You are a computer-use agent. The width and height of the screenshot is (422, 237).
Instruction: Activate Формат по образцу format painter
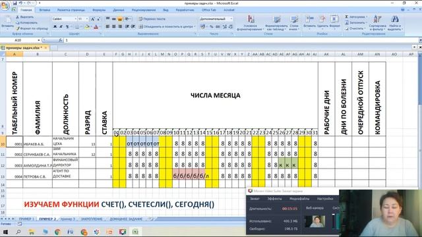point(32,28)
